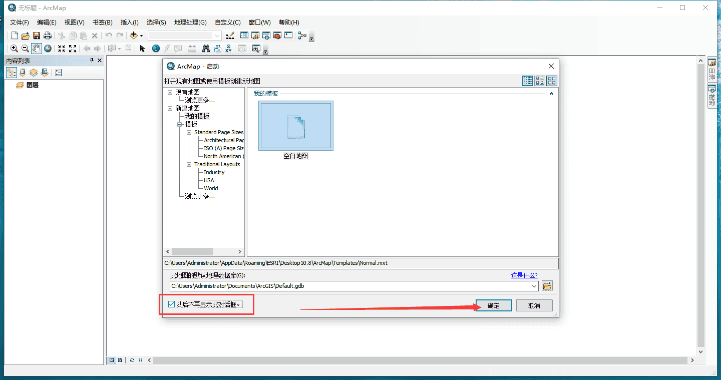Click the New Map File icon
Viewport: 721px width, 380px height.
click(x=15, y=36)
